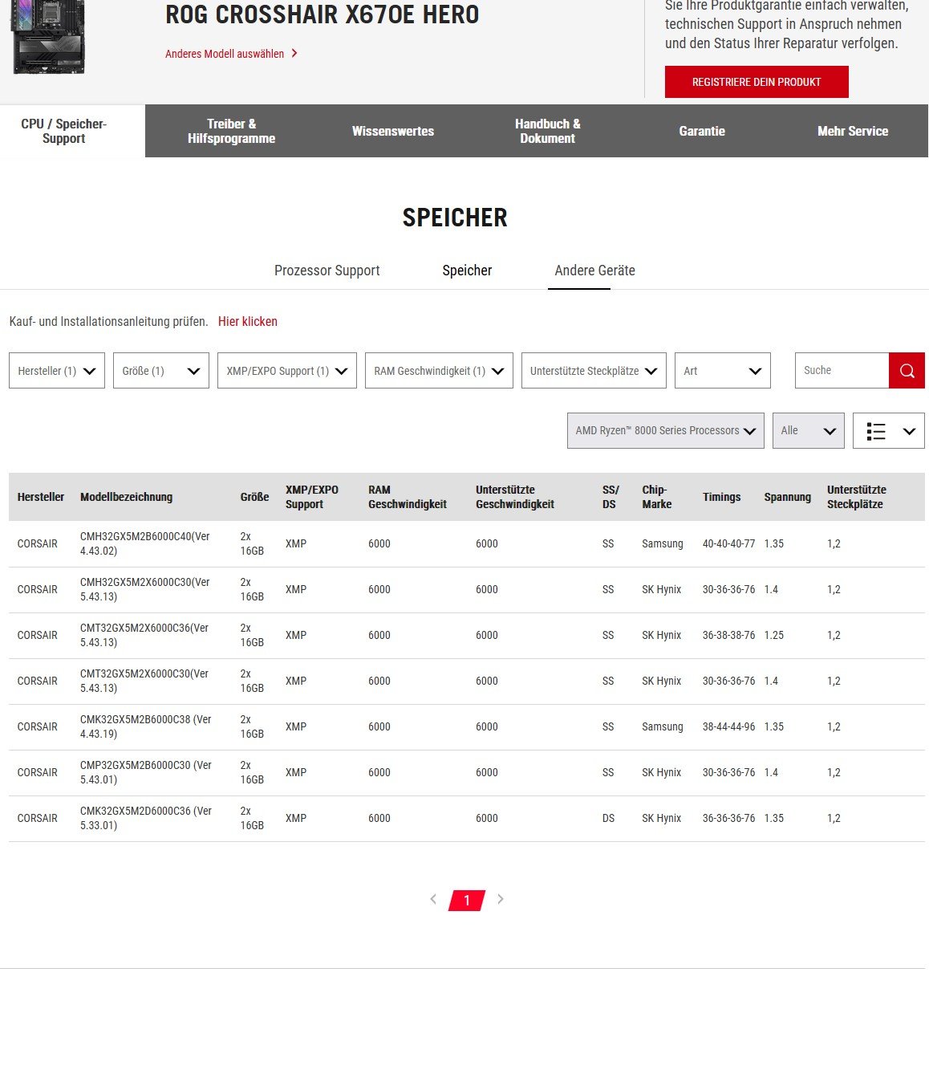
Task: Open Treiber & Hilfsprogramme tab
Action: [x=231, y=131]
